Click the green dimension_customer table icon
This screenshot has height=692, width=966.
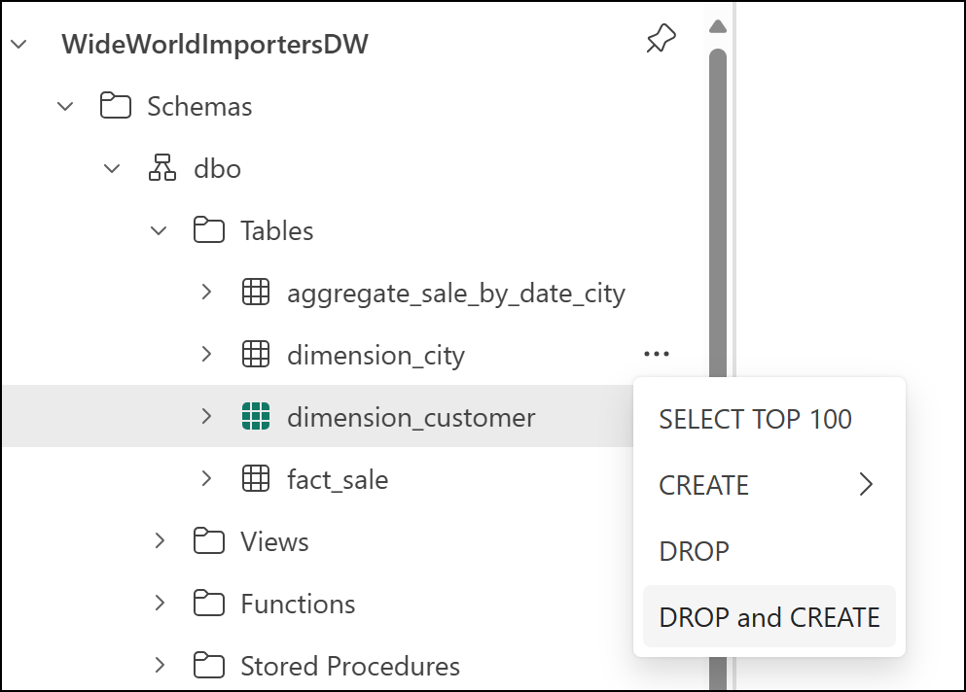[256, 416]
